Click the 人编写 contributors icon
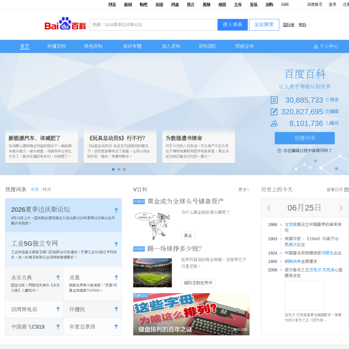 [x=274, y=123]
